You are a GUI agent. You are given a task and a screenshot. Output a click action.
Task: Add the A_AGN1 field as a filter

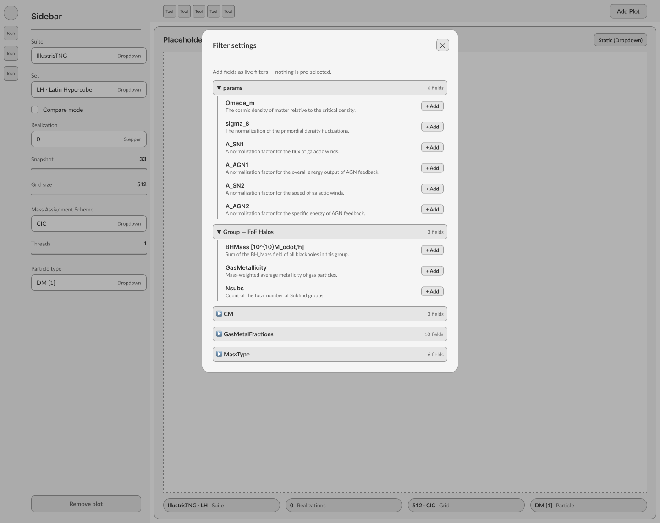point(432,168)
